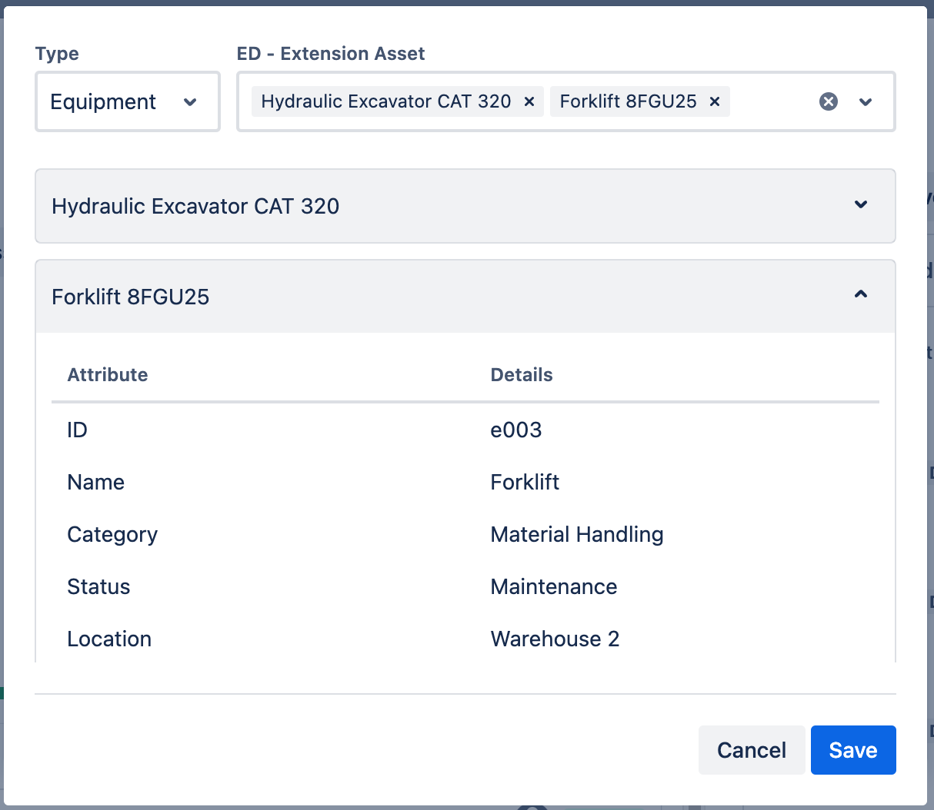Select the Hydraulic Excavator CAT 320 header
The width and height of the screenshot is (934, 810).
click(x=195, y=206)
